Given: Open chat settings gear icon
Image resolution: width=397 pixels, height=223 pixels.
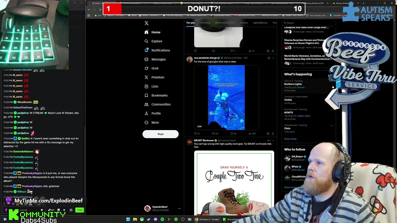Looking at the screenshot, I should click(x=64, y=210).
